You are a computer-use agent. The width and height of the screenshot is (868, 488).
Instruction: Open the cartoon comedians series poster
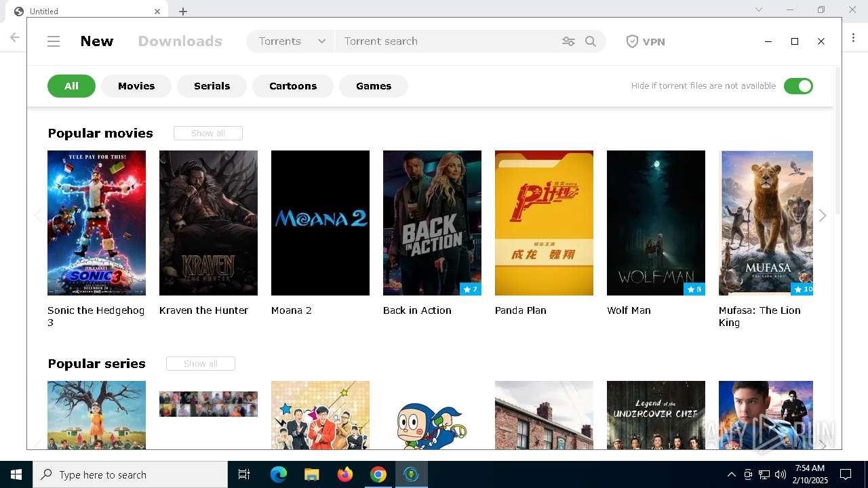point(320,415)
